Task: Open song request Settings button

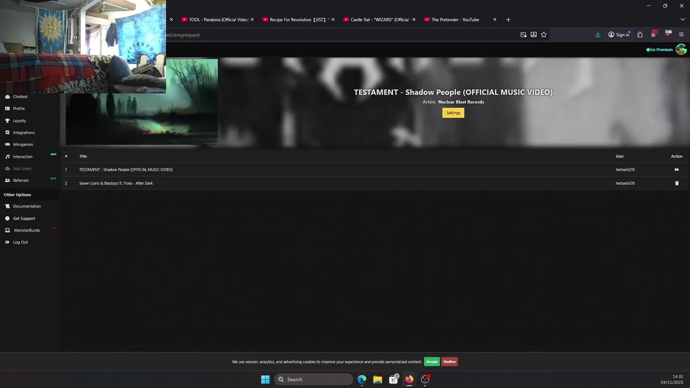Action: coord(453,113)
